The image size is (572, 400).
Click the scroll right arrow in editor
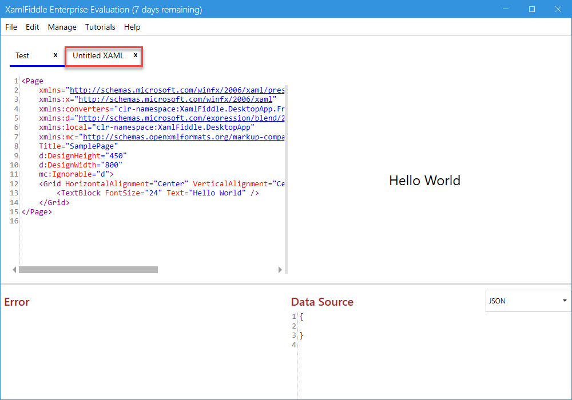280,270
